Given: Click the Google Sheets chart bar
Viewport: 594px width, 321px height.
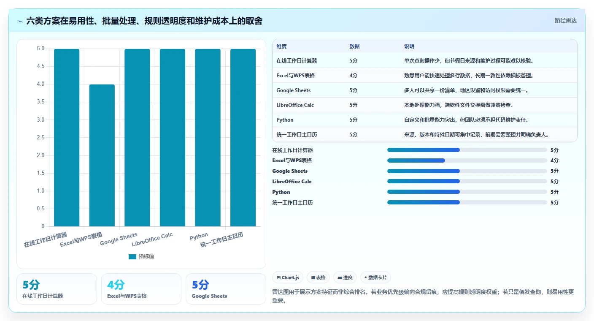Looking at the screenshot, I should coord(137,138).
